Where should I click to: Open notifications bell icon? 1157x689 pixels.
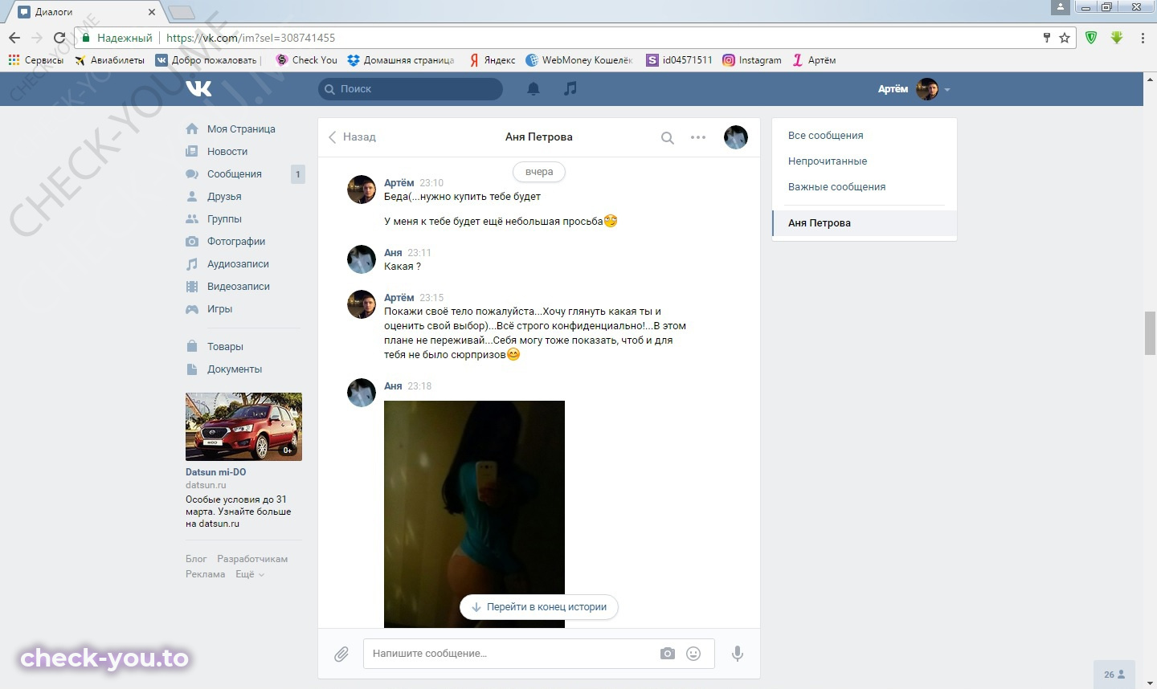coord(534,89)
